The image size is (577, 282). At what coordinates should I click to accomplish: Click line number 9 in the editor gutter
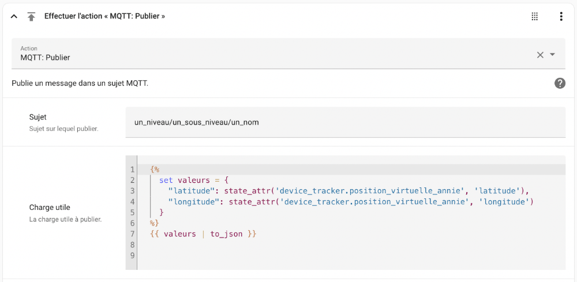[132, 255]
